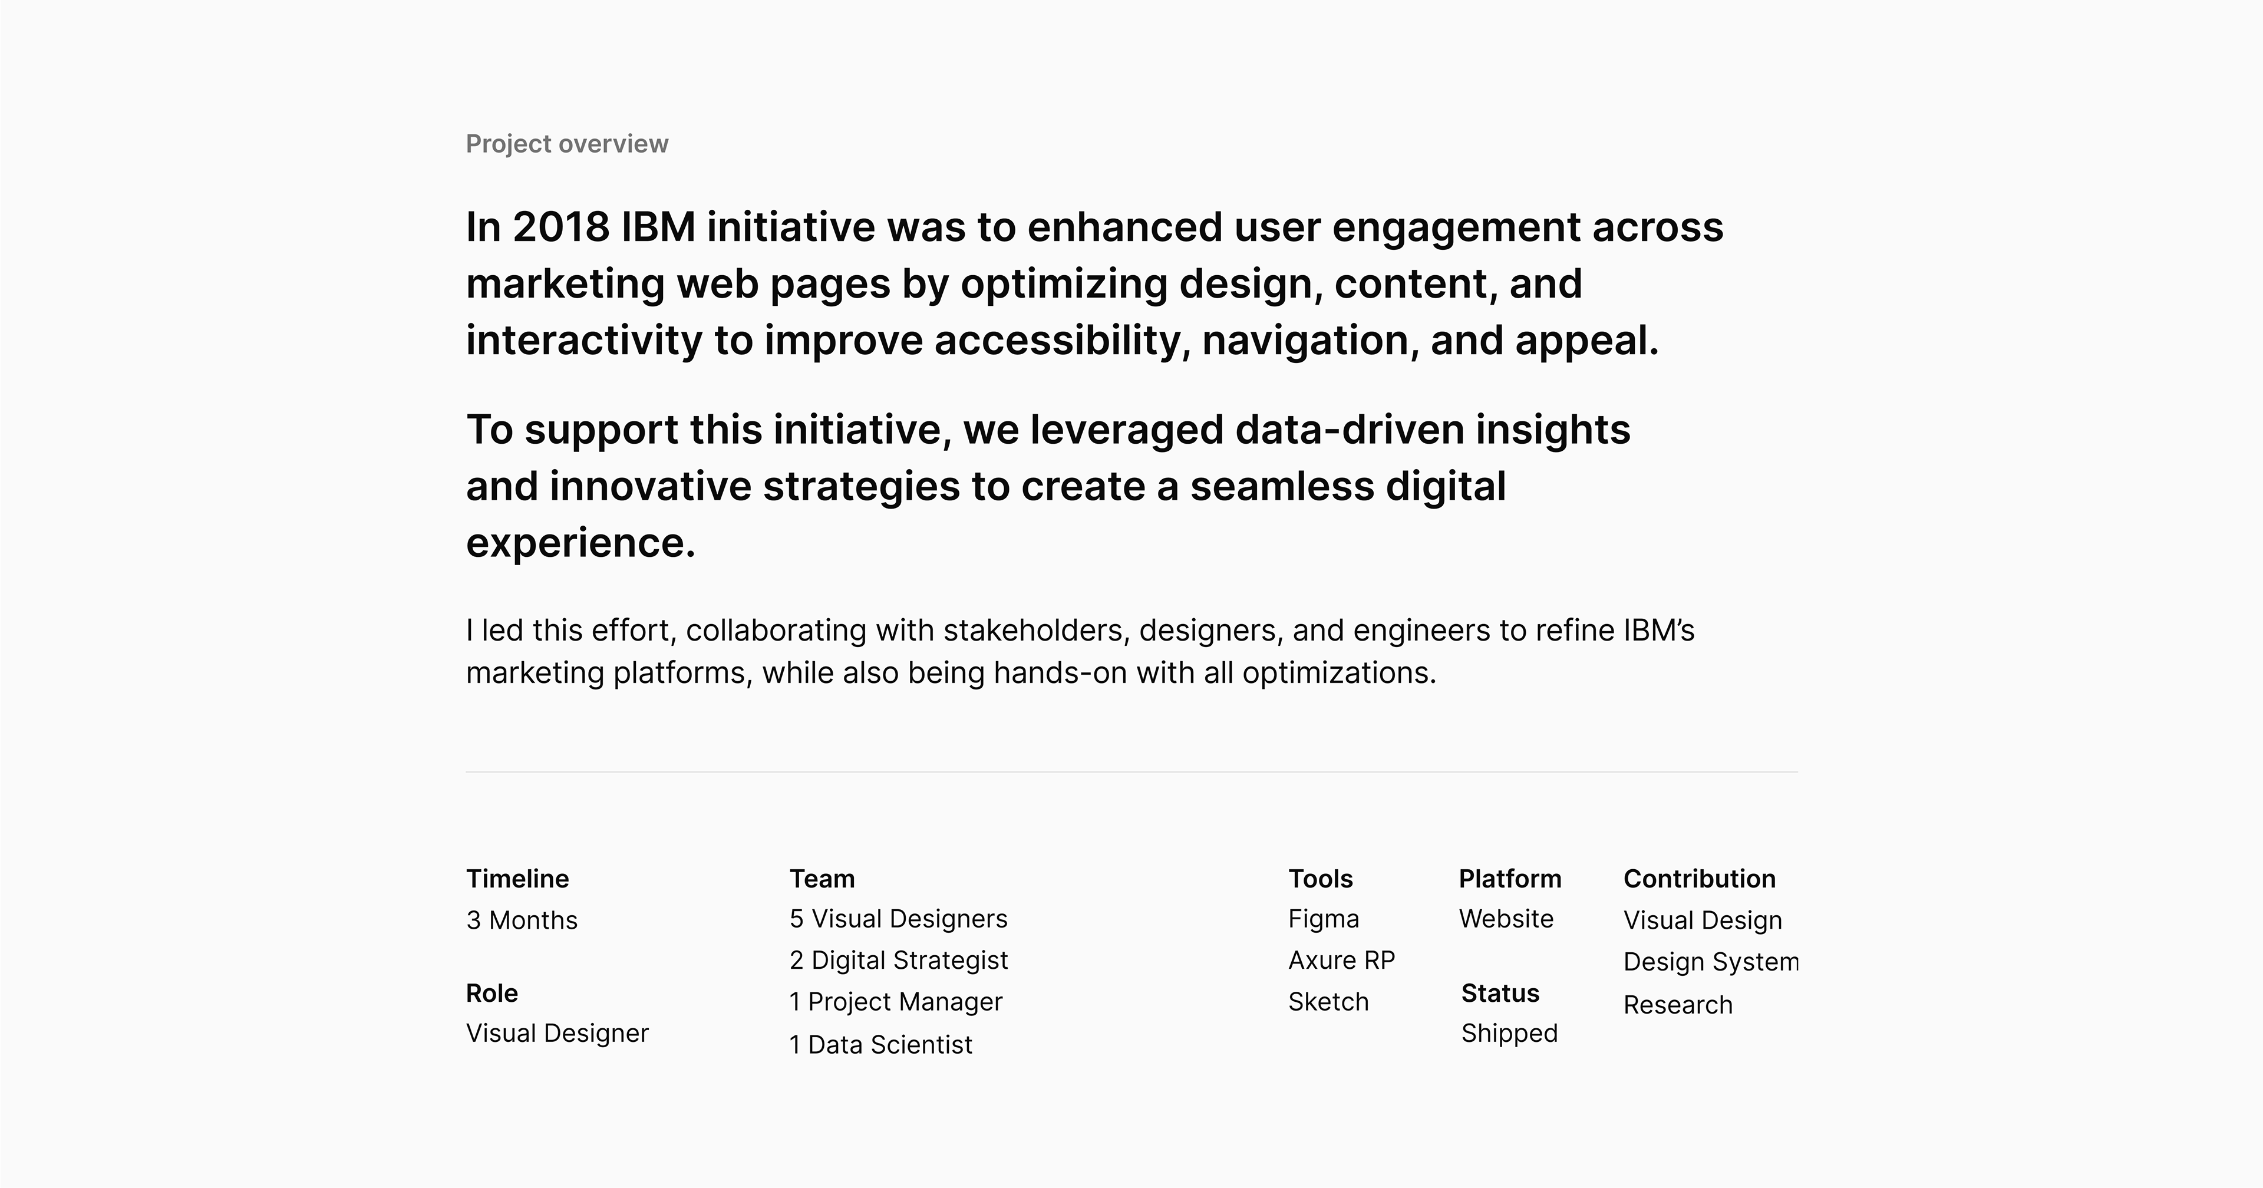The height and width of the screenshot is (1188, 2263).
Task: Click the "Project overview" section label
Action: pos(566,143)
